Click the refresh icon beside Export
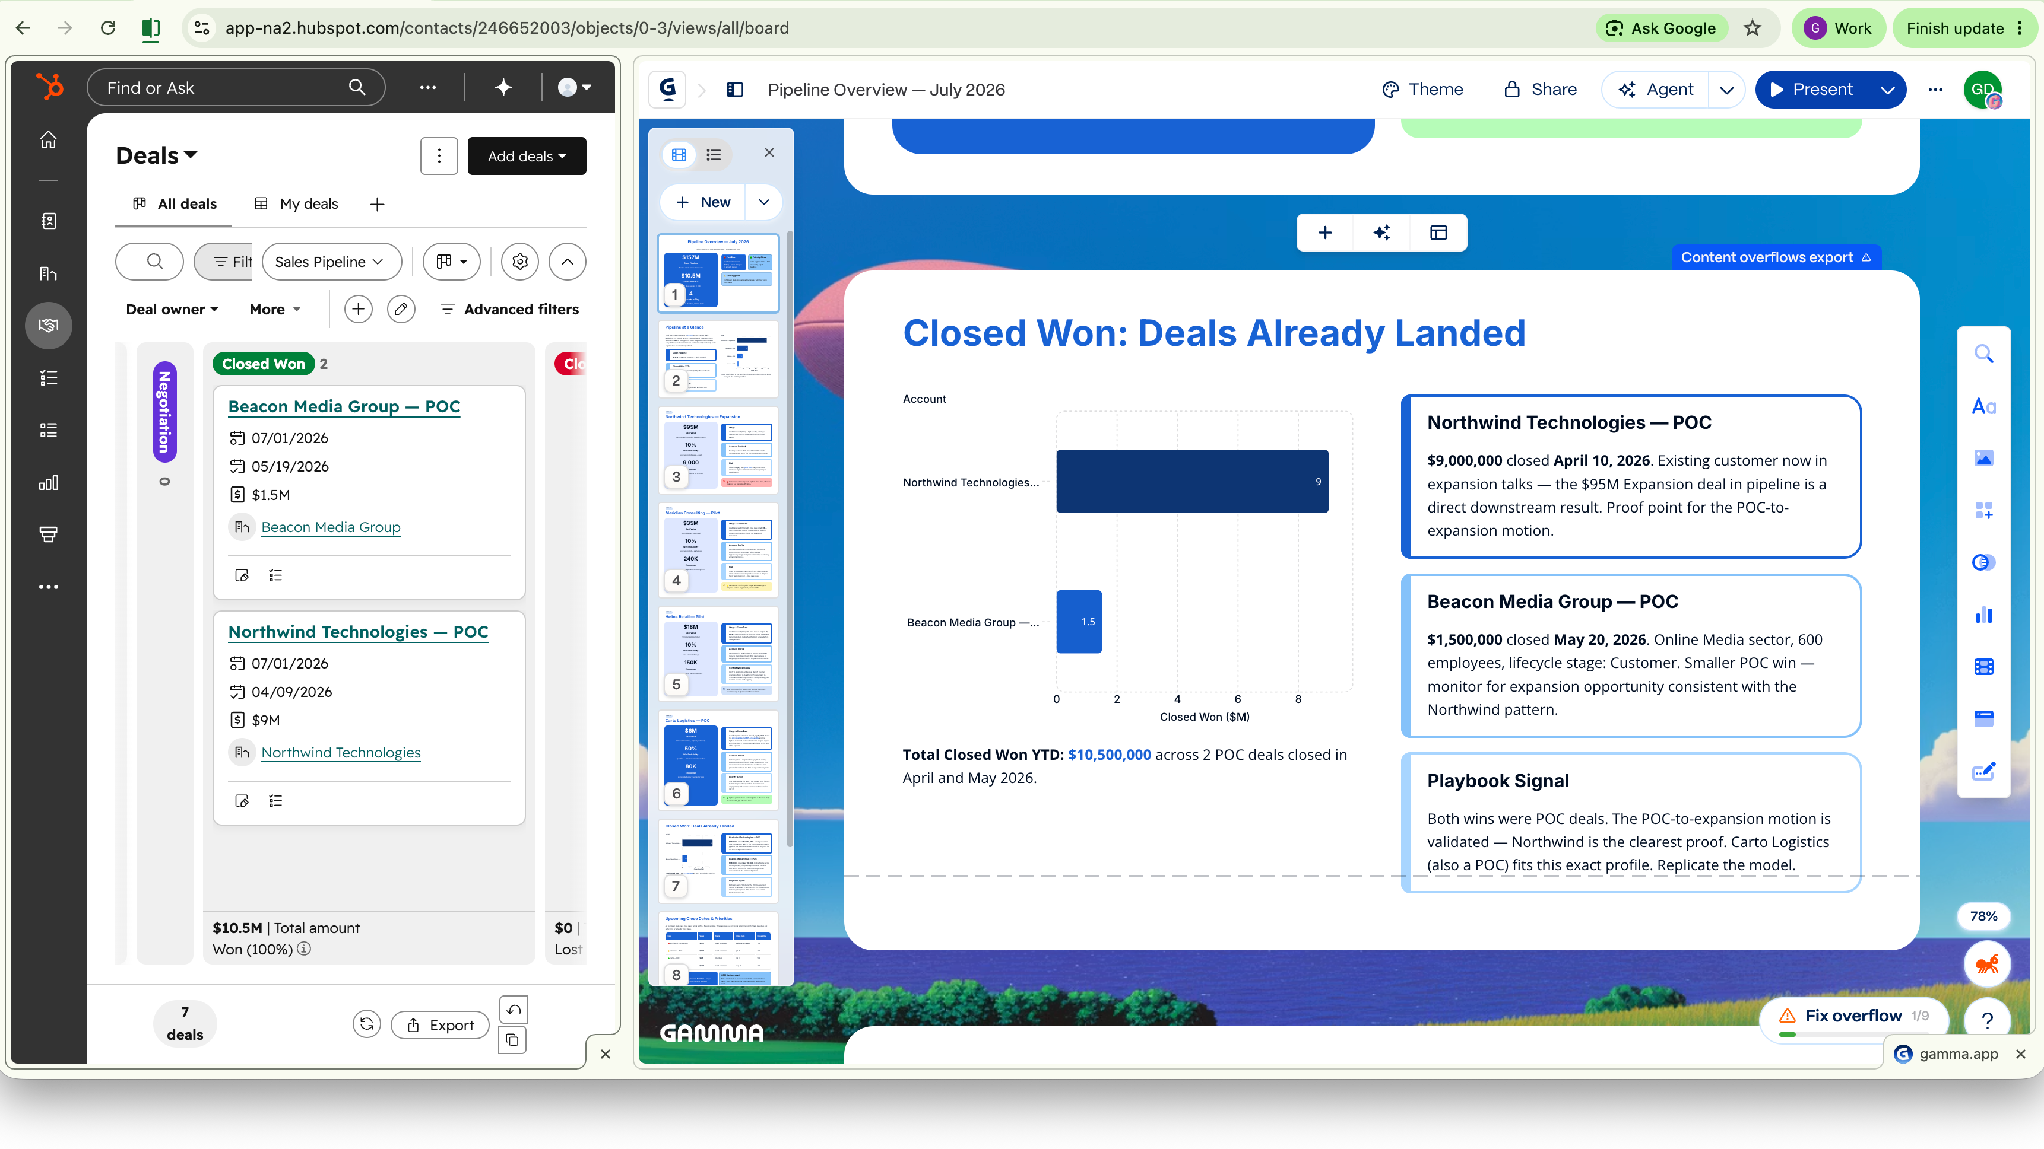 click(x=366, y=1024)
